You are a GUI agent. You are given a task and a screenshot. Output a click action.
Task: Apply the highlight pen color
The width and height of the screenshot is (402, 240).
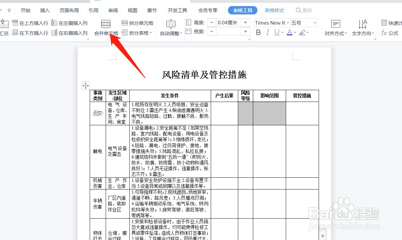click(302, 33)
